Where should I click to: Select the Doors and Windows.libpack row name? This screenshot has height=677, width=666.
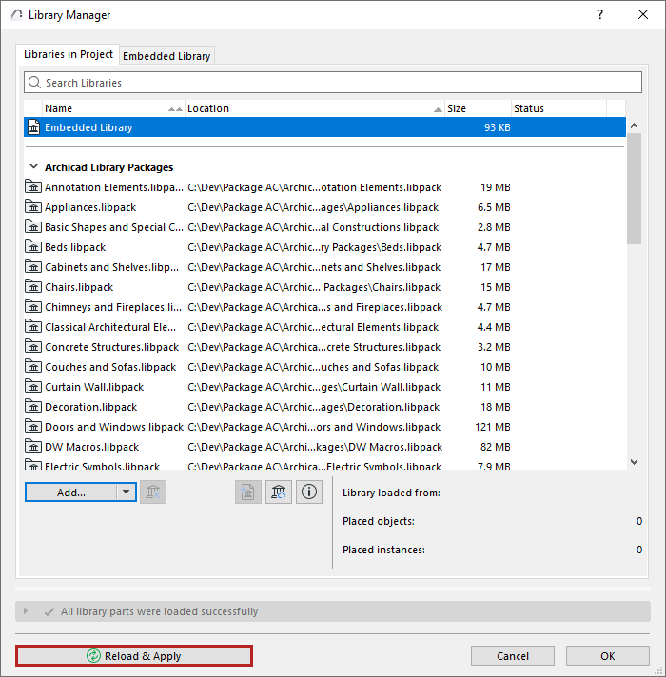pyautogui.click(x=114, y=427)
